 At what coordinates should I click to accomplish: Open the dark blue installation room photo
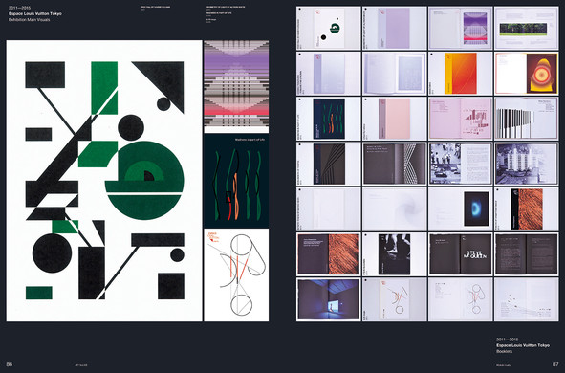click(x=329, y=299)
